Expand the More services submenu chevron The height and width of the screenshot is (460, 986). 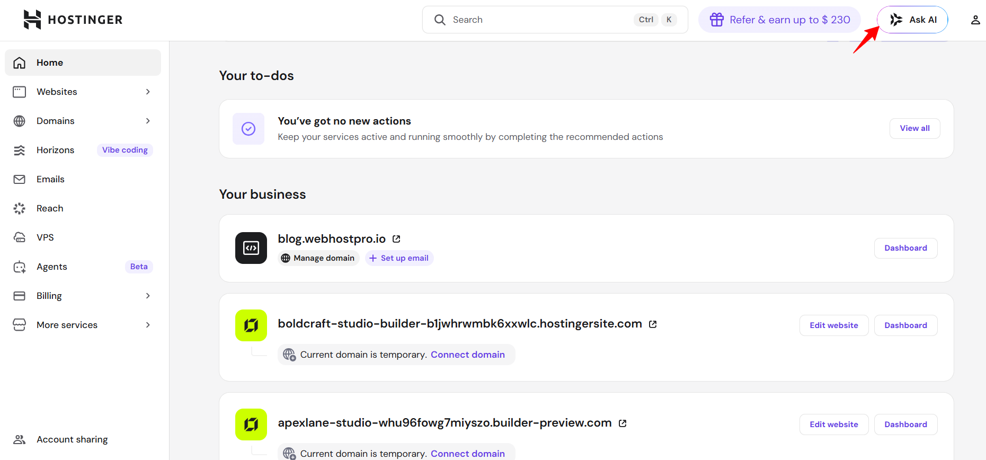pos(148,325)
